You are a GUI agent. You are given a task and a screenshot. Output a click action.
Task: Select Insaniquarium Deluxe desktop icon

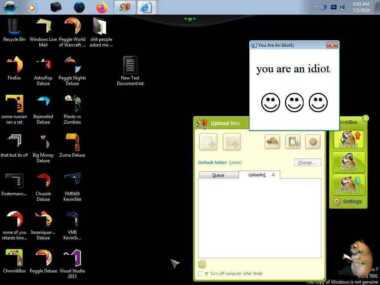point(43,225)
